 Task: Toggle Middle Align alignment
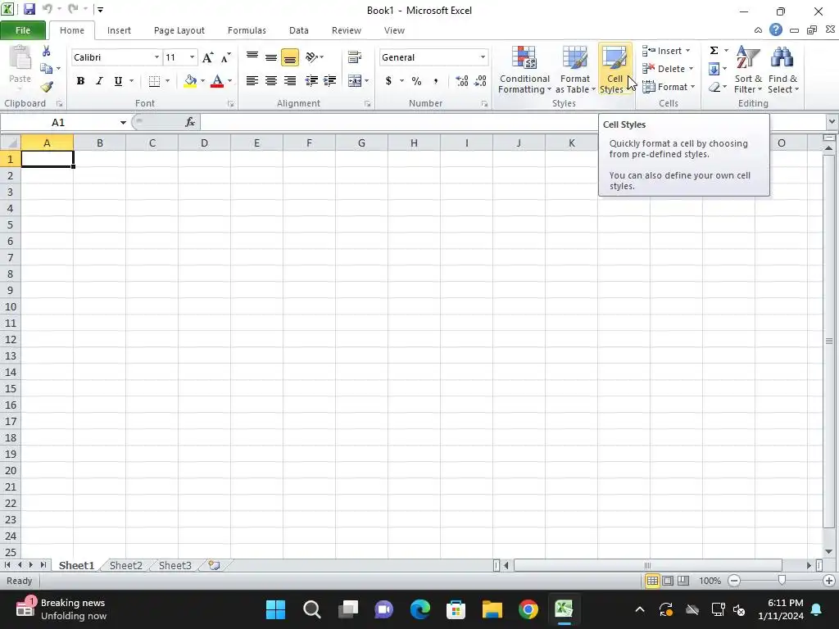tap(270, 57)
